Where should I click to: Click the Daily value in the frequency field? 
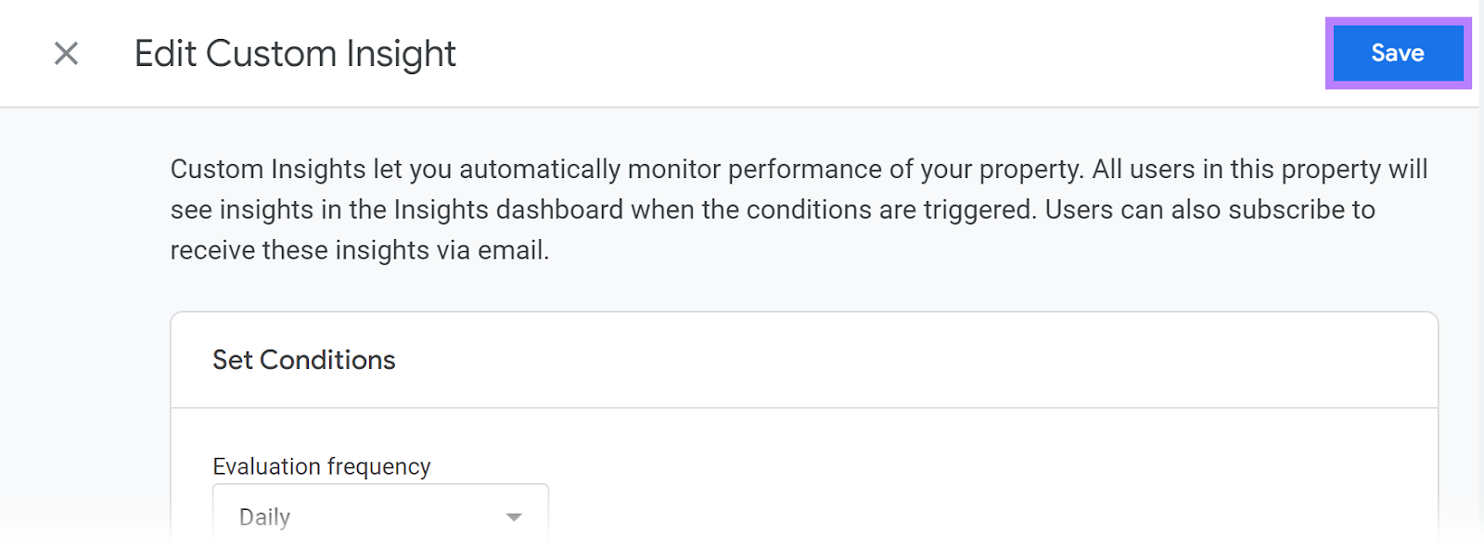tap(266, 517)
